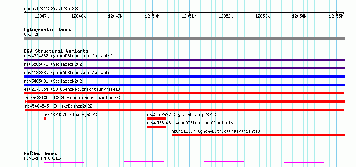Select the HIVEP1|NM_002114 gene label
This screenshot has height=167, width=356.
(x=43, y=158)
